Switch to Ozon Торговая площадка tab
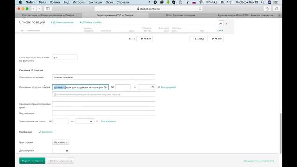 coord(181,15)
